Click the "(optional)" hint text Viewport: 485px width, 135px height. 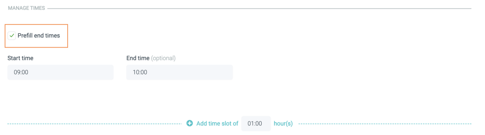[163, 58]
